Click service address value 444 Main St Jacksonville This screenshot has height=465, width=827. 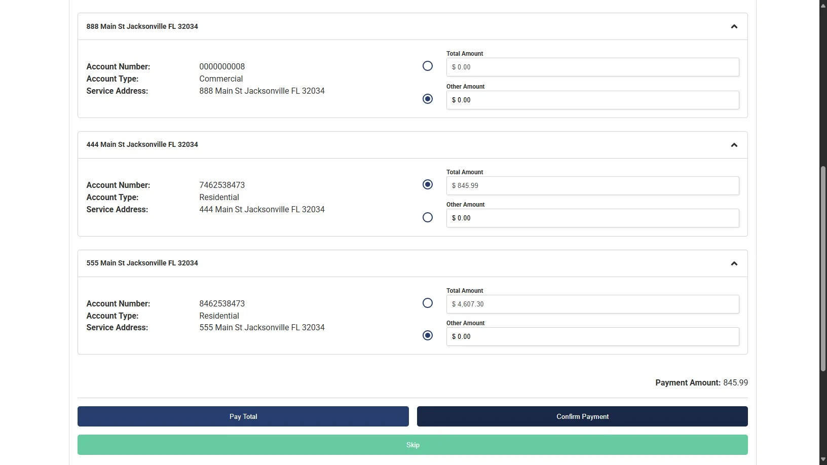pos(262,209)
